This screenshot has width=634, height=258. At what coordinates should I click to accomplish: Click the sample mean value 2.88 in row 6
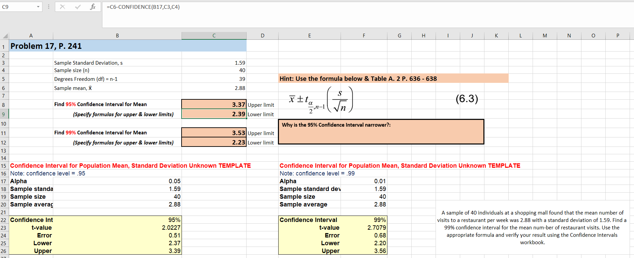[214, 88]
